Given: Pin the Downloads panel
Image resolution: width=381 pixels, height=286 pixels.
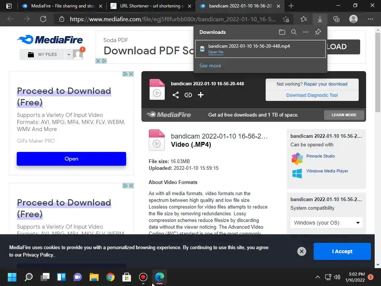Looking at the screenshot, I should (318, 32).
